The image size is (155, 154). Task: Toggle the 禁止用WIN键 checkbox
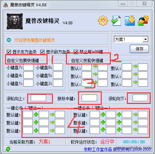pos(76,52)
